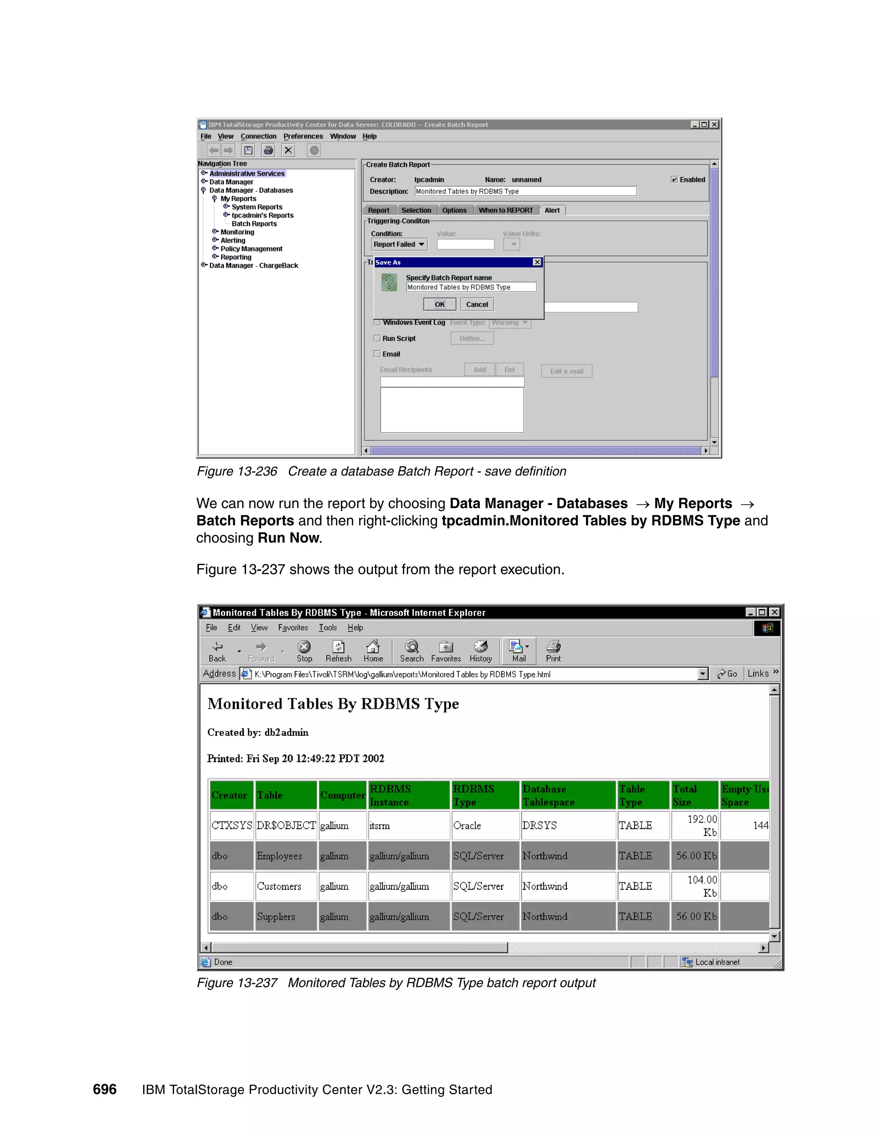
Task: Click Print in Internet Explorer toolbar
Action: pyautogui.click(x=553, y=651)
